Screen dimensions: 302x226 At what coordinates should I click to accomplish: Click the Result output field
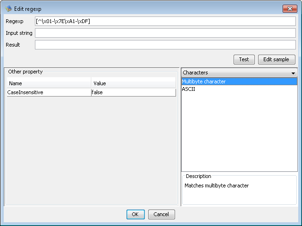[165, 45]
